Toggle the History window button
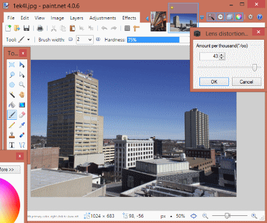The image size is (267, 223). click(220, 17)
